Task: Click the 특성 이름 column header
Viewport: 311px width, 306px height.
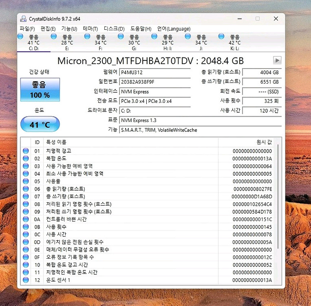Action: click(x=131, y=142)
